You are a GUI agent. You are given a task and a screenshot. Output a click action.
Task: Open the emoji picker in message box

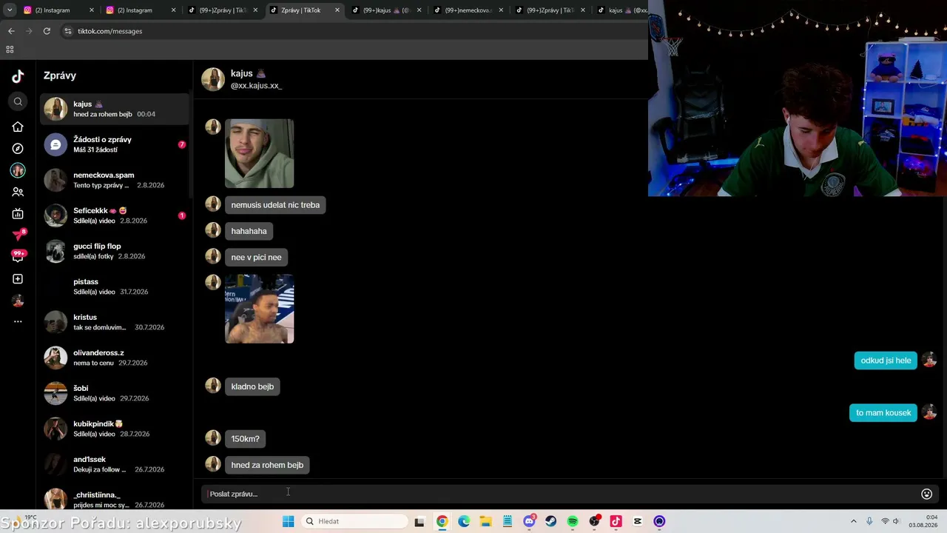[x=926, y=494]
